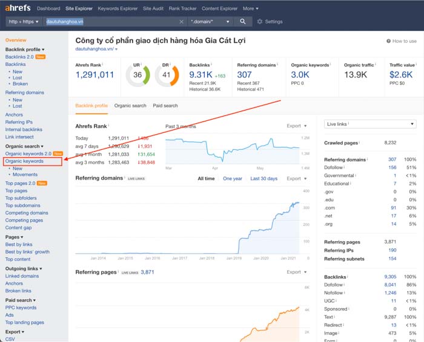424x342 pixels.
Task: Click the 8,041 Dofollow backlinks count
Action: (x=390, y=285)
